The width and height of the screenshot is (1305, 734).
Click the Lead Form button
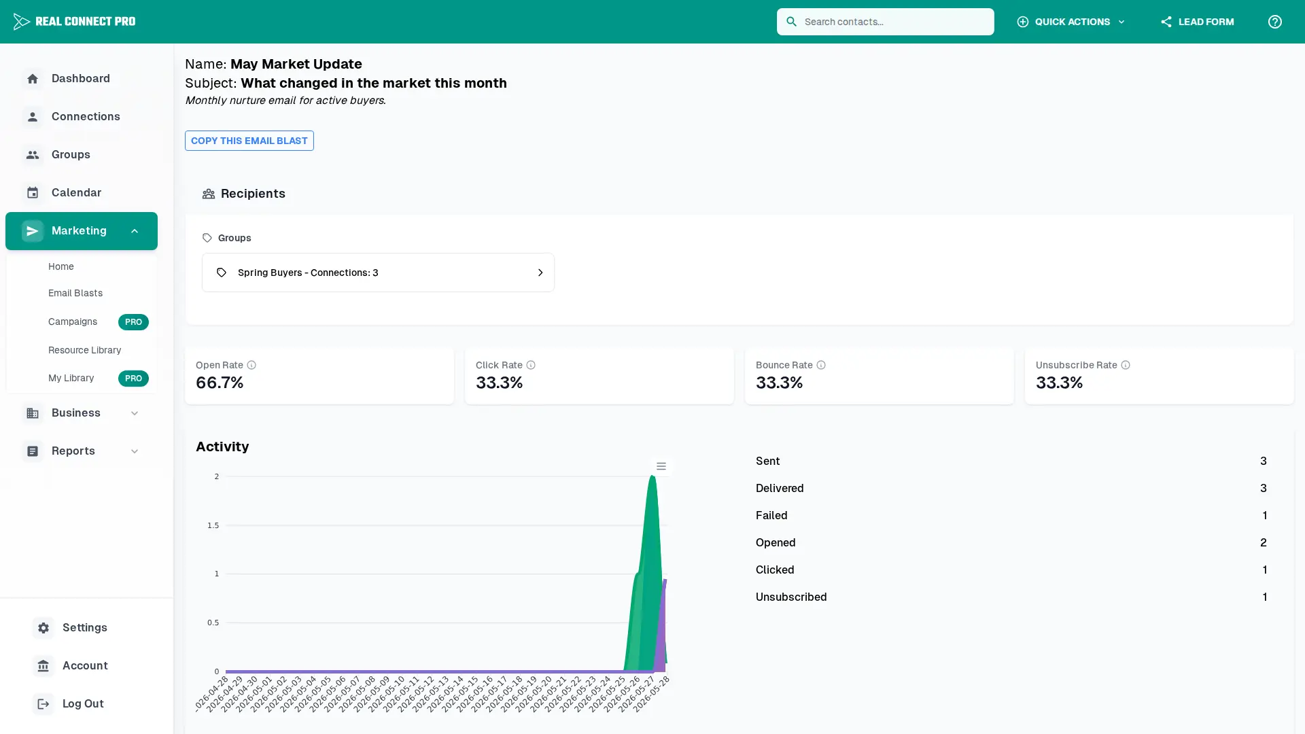pyautogui.click(x=1197, y=22)
